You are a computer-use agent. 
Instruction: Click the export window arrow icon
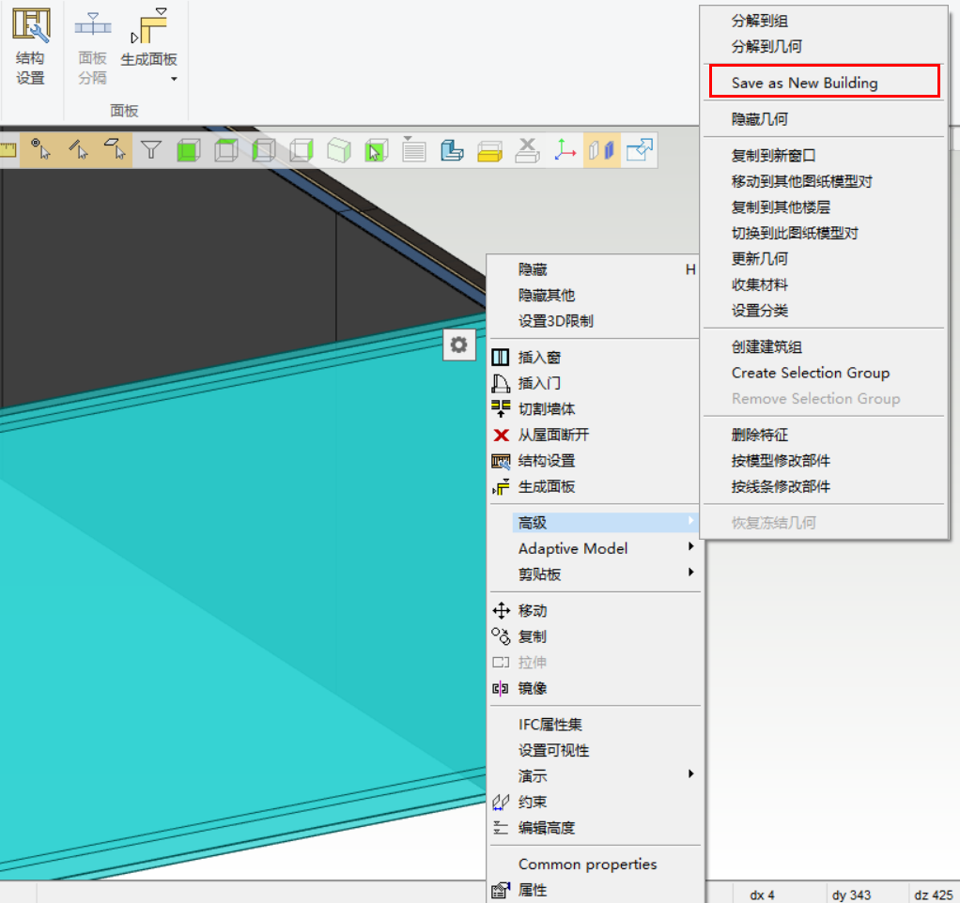tap(639, 150)
